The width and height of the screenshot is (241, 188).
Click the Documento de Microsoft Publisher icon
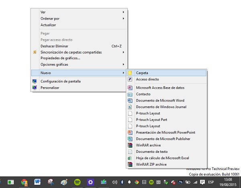[x=130, y=139]
